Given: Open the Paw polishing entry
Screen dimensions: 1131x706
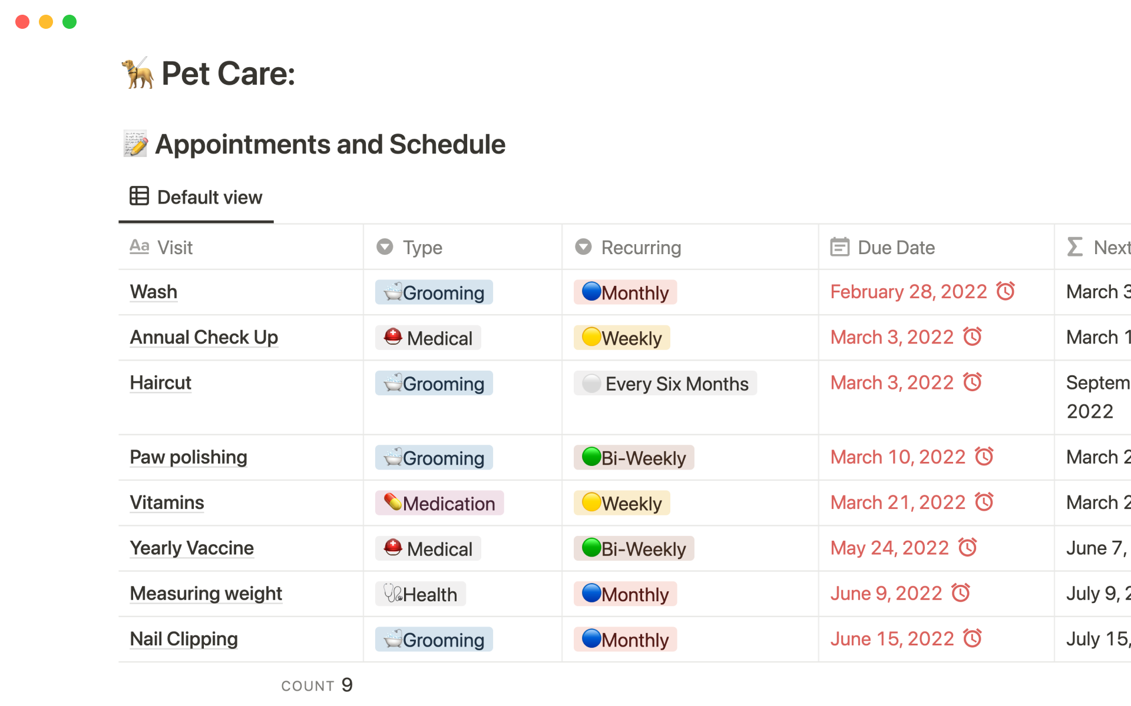Looking at the screenshot, I should pyautogui.click(x=188, y=457).
